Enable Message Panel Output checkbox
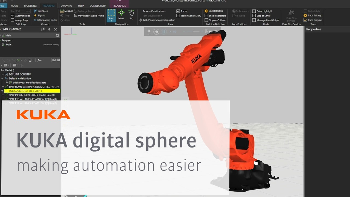The image size is (350, 197). [254, 20]
